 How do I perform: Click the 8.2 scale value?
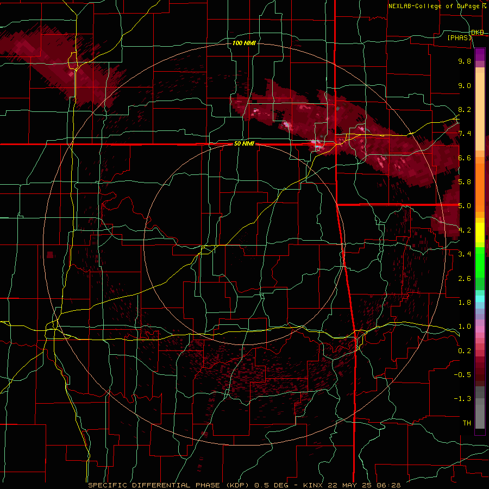(x=465, y=109)
